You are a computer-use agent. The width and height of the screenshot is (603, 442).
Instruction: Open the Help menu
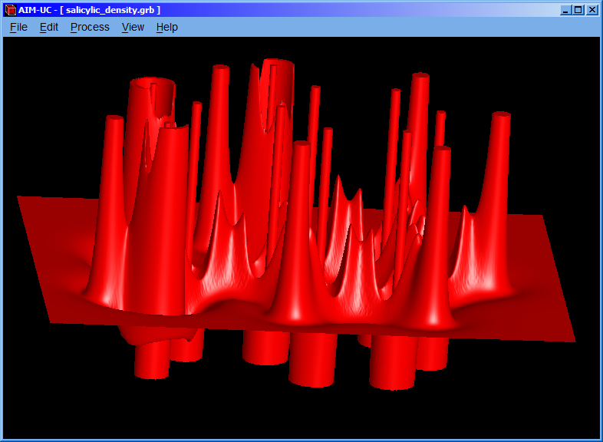tap(166, 27)
